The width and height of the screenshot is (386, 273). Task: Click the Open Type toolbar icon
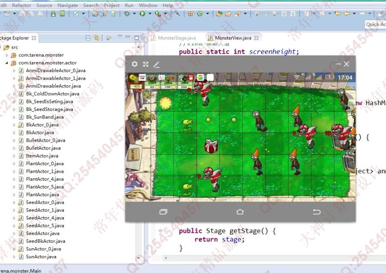pyautogui.click(x=219, y=14)
